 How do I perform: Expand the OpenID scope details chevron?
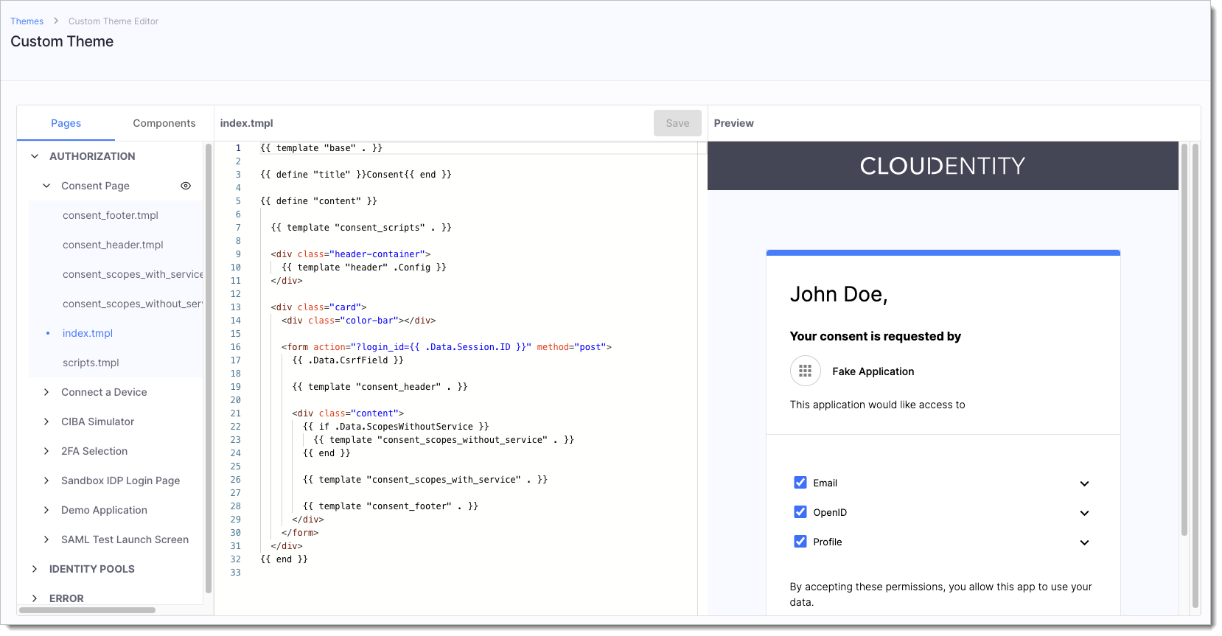[1084, 513]
